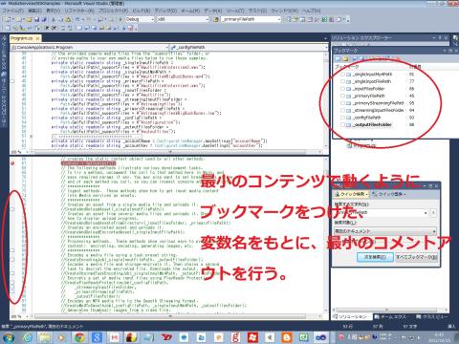Click the New Folder icon in the Bookmarks window toolbar

click(x=345, y=59)
